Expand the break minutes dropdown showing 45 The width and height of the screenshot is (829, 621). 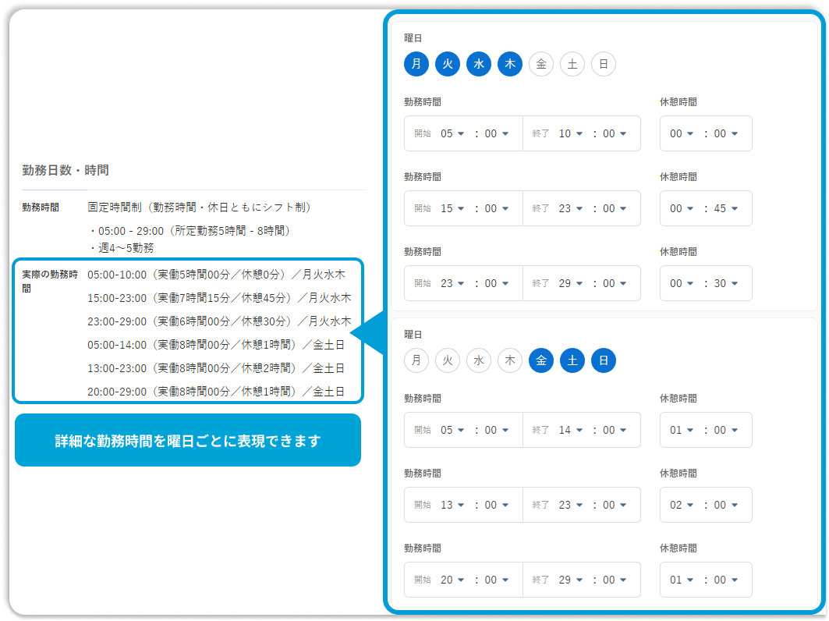pyautogui.click(x=727, y=208)
